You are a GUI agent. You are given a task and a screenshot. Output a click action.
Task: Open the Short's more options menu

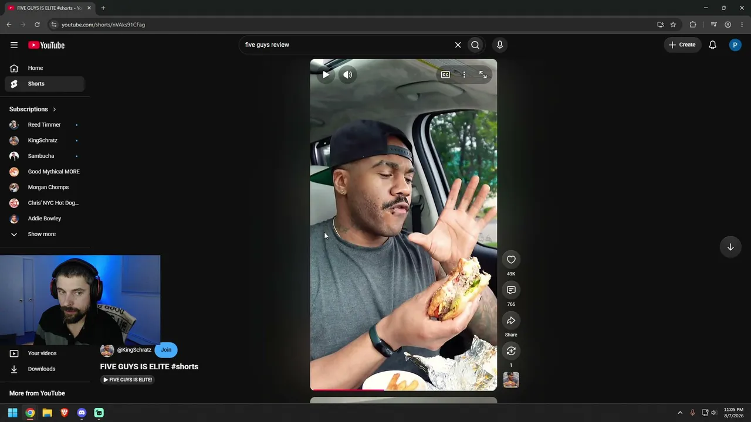coord(464,74)
